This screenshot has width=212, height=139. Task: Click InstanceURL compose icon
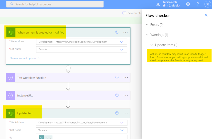(x=10, y=95)
